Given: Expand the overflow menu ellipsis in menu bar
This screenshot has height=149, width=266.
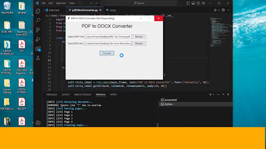Looking at the screenshot, I should (80, 3).
